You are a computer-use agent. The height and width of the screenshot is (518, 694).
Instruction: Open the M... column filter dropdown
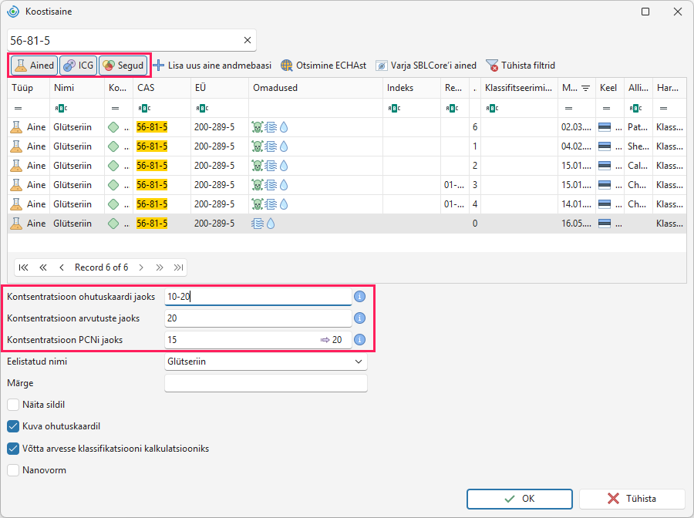pos(585,88)
